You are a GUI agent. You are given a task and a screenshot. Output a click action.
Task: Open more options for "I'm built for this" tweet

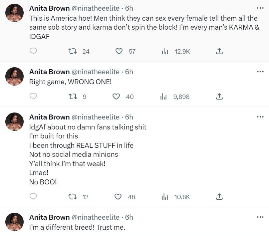260,117
